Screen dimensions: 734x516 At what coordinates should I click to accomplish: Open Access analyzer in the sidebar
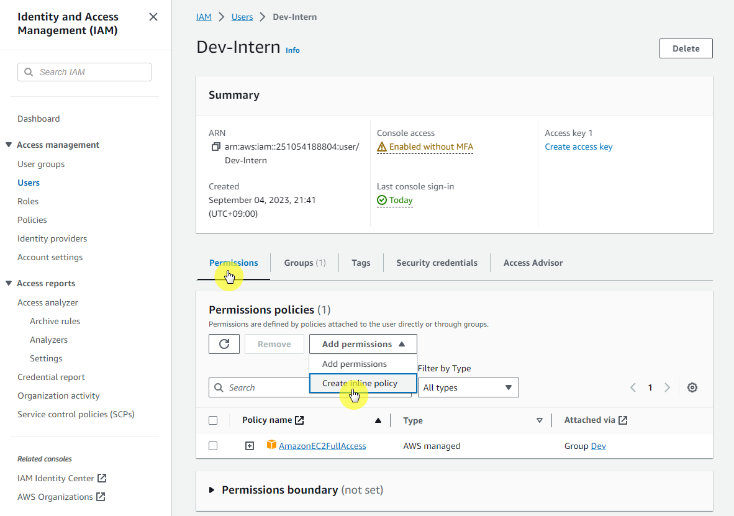pyautogui.click(x=48, y=302)
